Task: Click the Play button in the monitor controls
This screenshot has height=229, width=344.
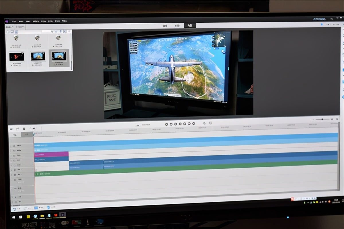Action: coord(180,124)
